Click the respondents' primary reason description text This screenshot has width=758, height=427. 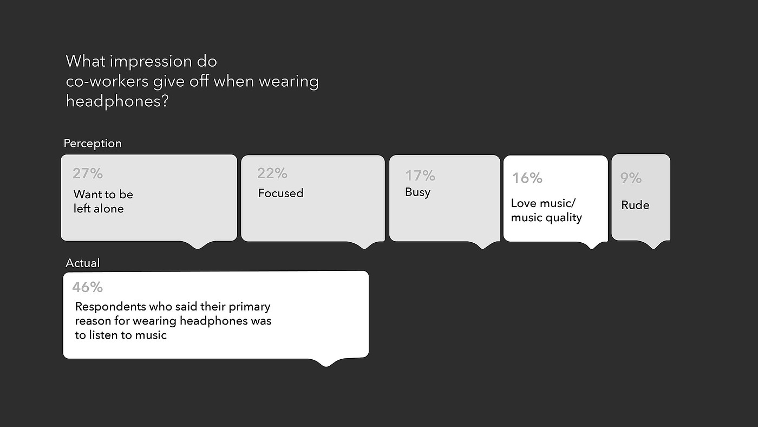[173, 321]
